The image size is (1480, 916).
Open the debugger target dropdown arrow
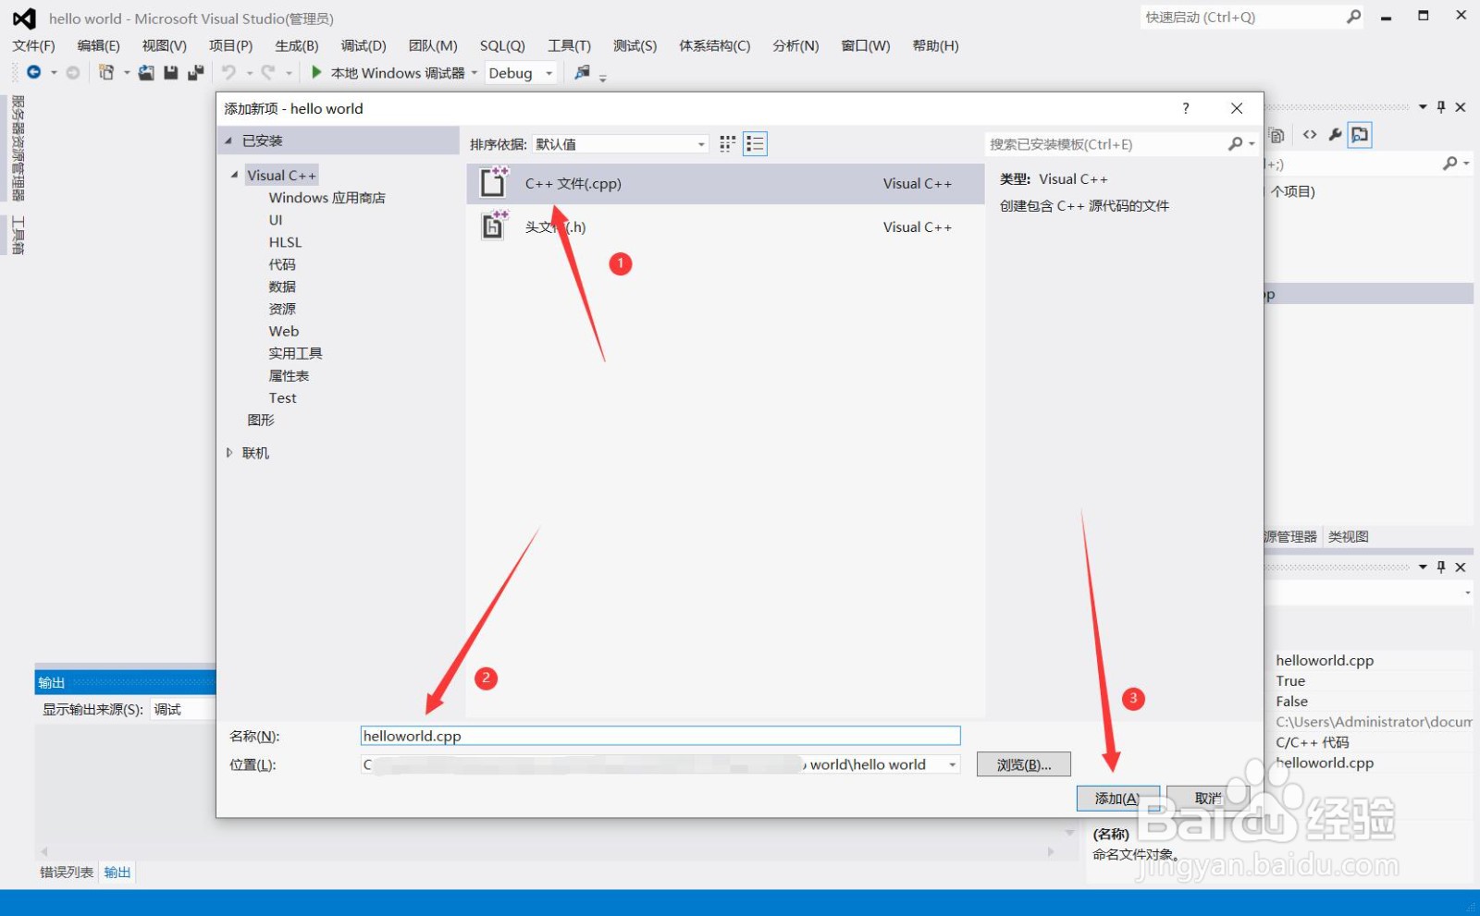[475, 73]
